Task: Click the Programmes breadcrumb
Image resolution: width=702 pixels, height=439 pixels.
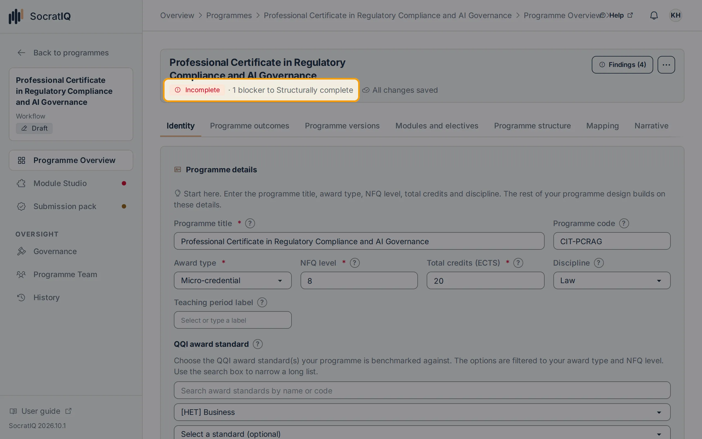Action: click(229, 15)
